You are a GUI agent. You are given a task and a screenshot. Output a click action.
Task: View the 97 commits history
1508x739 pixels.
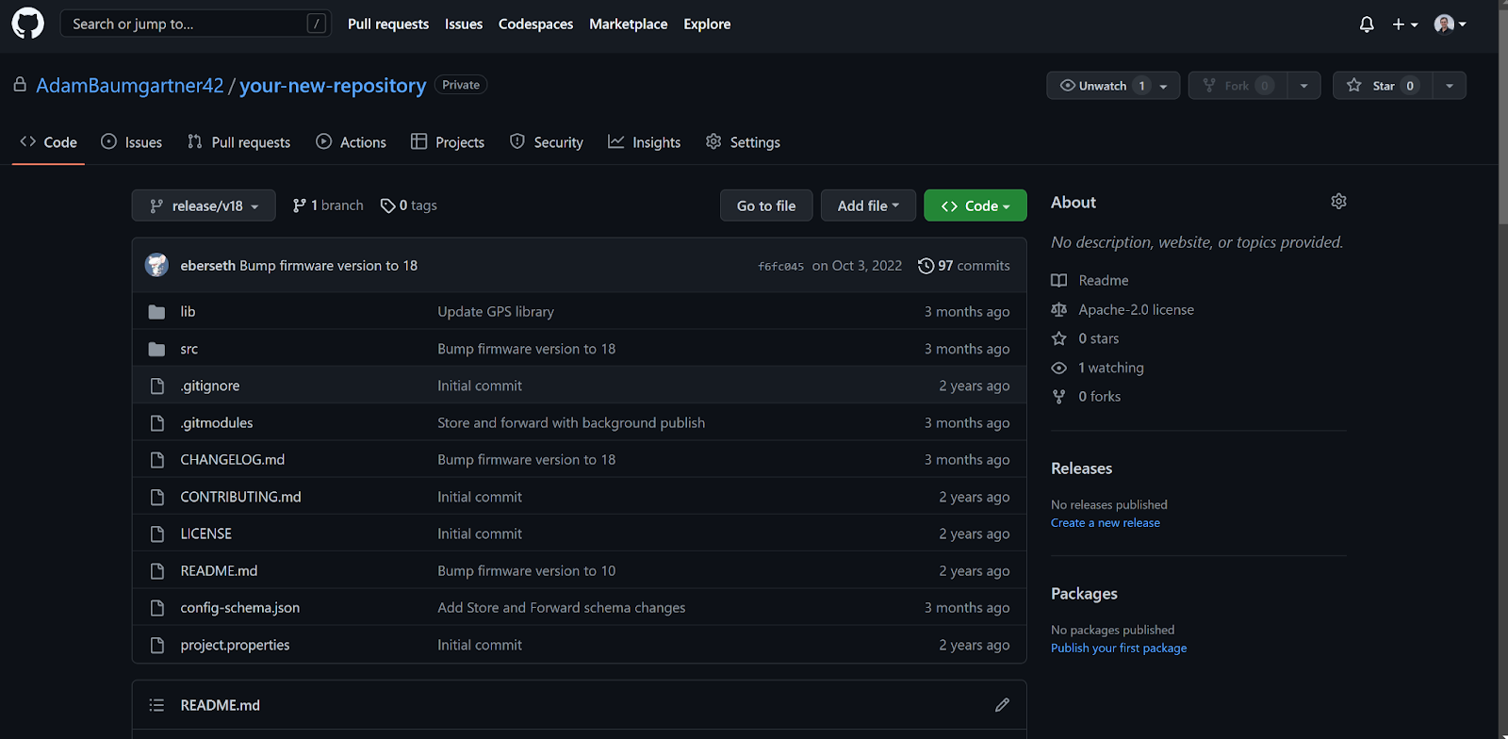(964, 266)
